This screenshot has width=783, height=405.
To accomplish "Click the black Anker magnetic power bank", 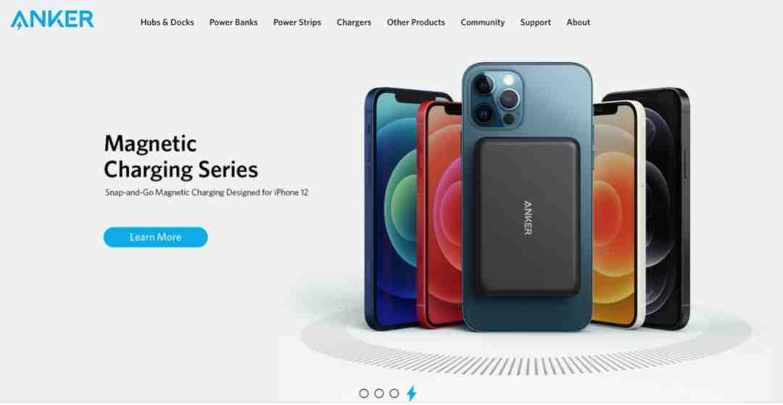I will click(527, 217).
